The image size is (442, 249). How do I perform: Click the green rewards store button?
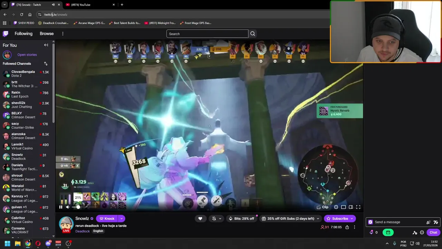388,232
